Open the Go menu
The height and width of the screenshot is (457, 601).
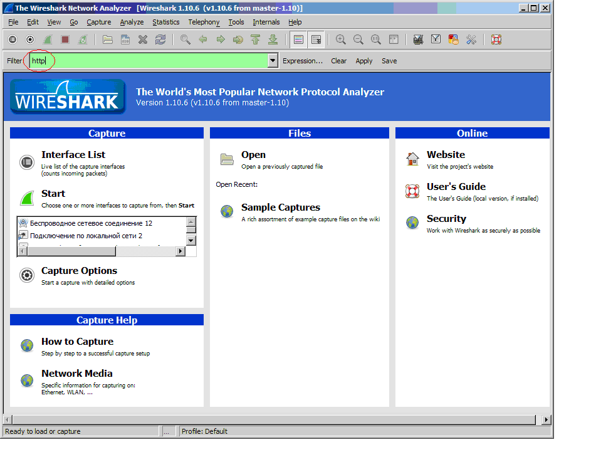point(74,22)
